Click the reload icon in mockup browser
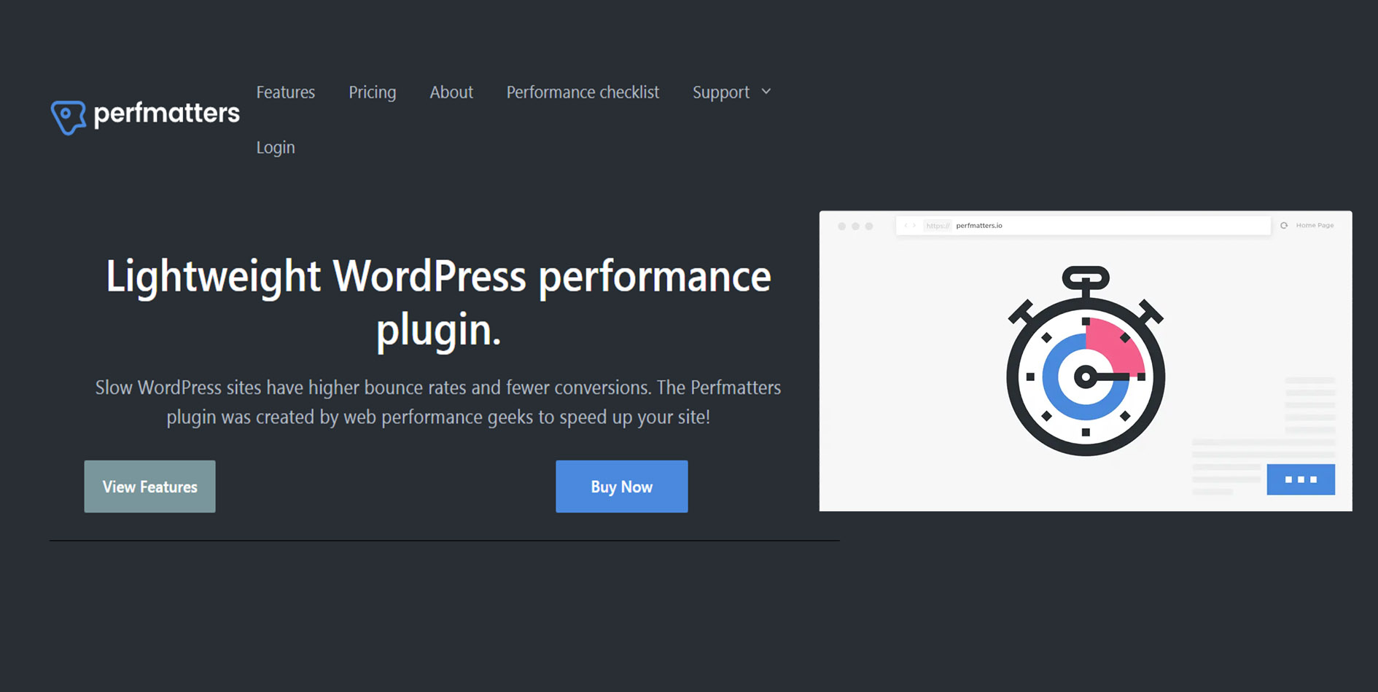Screen dimensions: 1378x692 click(1284, 226)
